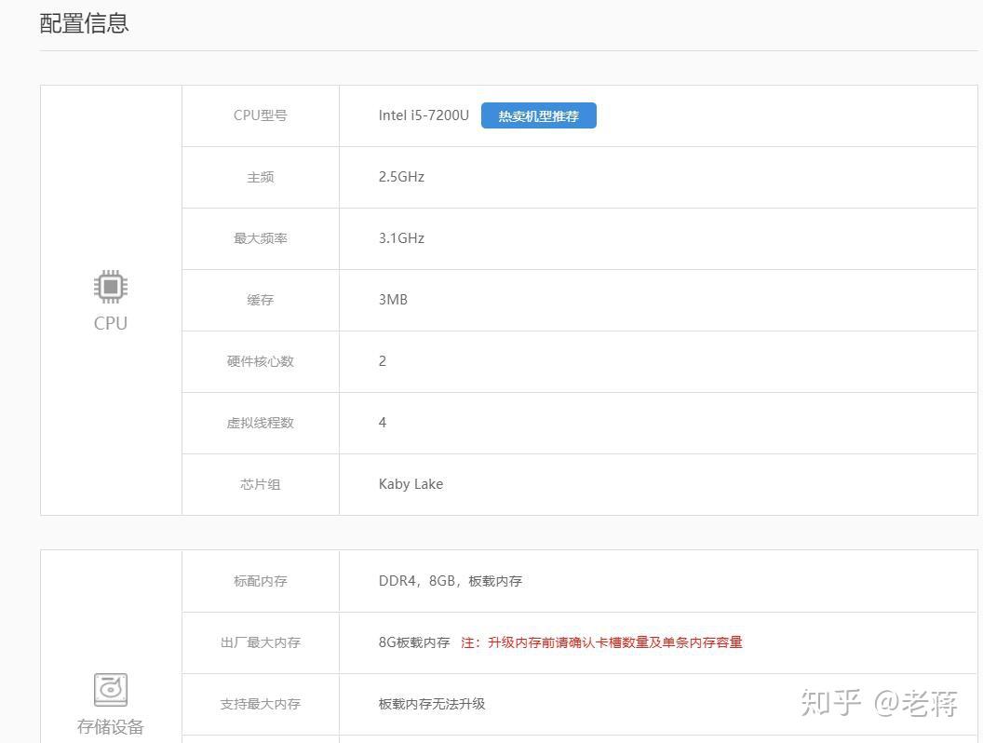Click the CPU section title under the chip icon

111,323
